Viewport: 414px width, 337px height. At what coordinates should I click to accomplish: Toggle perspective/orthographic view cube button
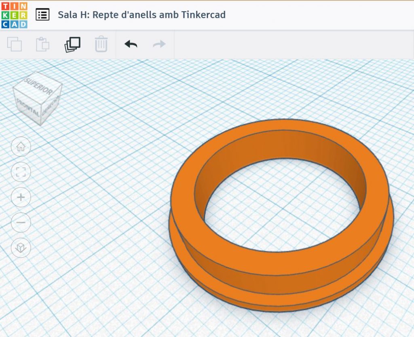coord(21,248)
